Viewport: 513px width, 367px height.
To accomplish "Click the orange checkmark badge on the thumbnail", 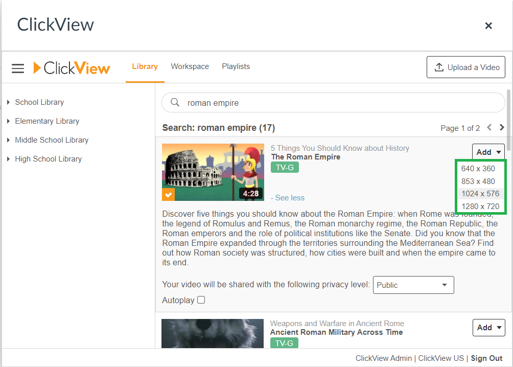I will click(x=169, y=194).
